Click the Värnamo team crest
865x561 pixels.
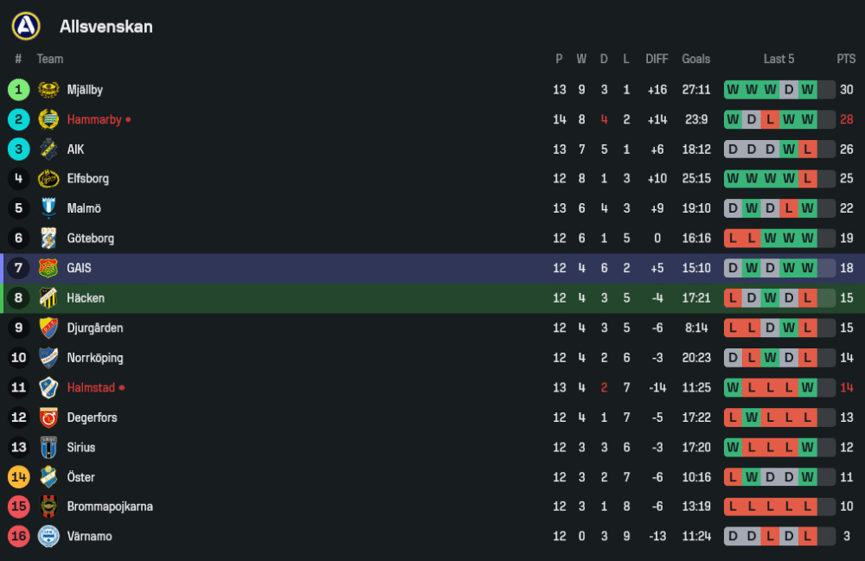tap(48, 536)
